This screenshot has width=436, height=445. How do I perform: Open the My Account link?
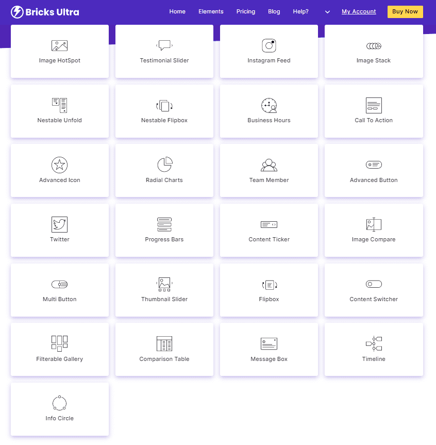pos(359,12)
